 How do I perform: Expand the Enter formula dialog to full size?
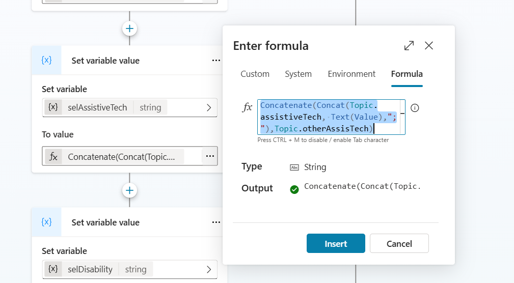[409, 46]
